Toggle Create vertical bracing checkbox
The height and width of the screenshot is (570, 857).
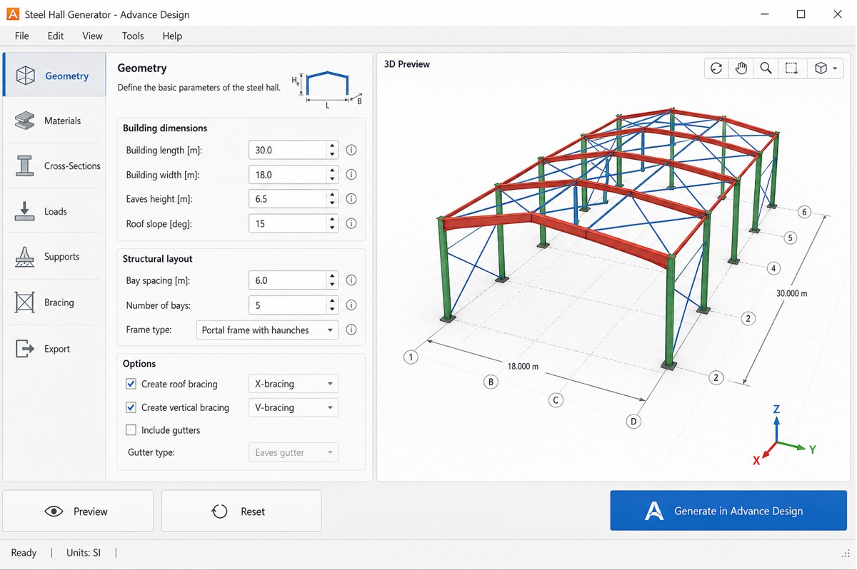pos(131,407)
